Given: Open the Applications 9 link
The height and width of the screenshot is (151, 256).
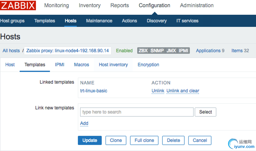Looking at the screenshot, I should (x=210, y=50).
